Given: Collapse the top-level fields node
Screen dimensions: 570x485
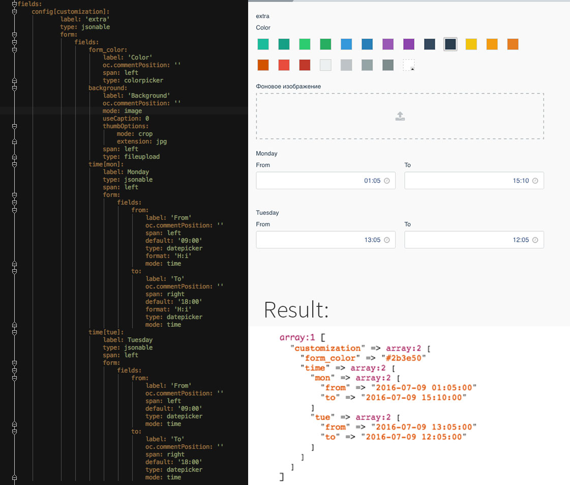Looking at the screenshot, I should (x=14, y=4).
